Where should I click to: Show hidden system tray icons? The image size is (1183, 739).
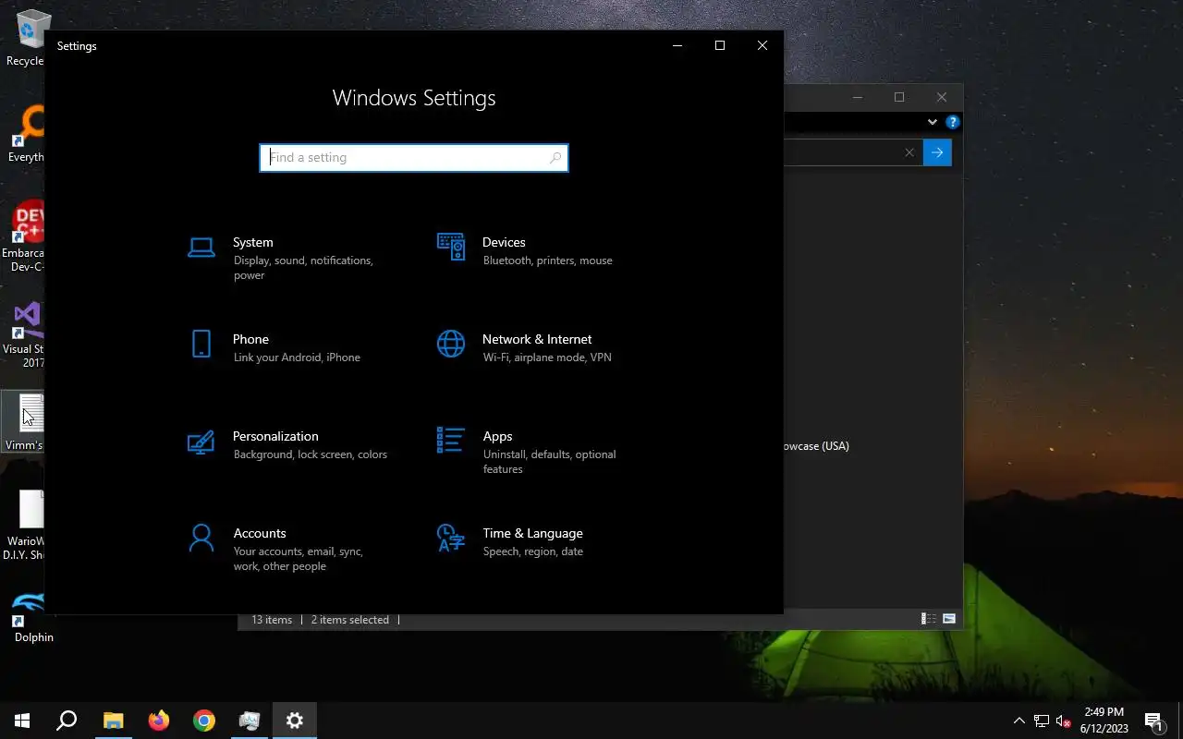(x=1019, y=721)
